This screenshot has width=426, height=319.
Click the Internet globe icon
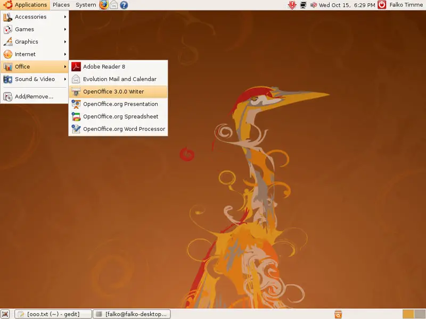click(x=8, y=54)
